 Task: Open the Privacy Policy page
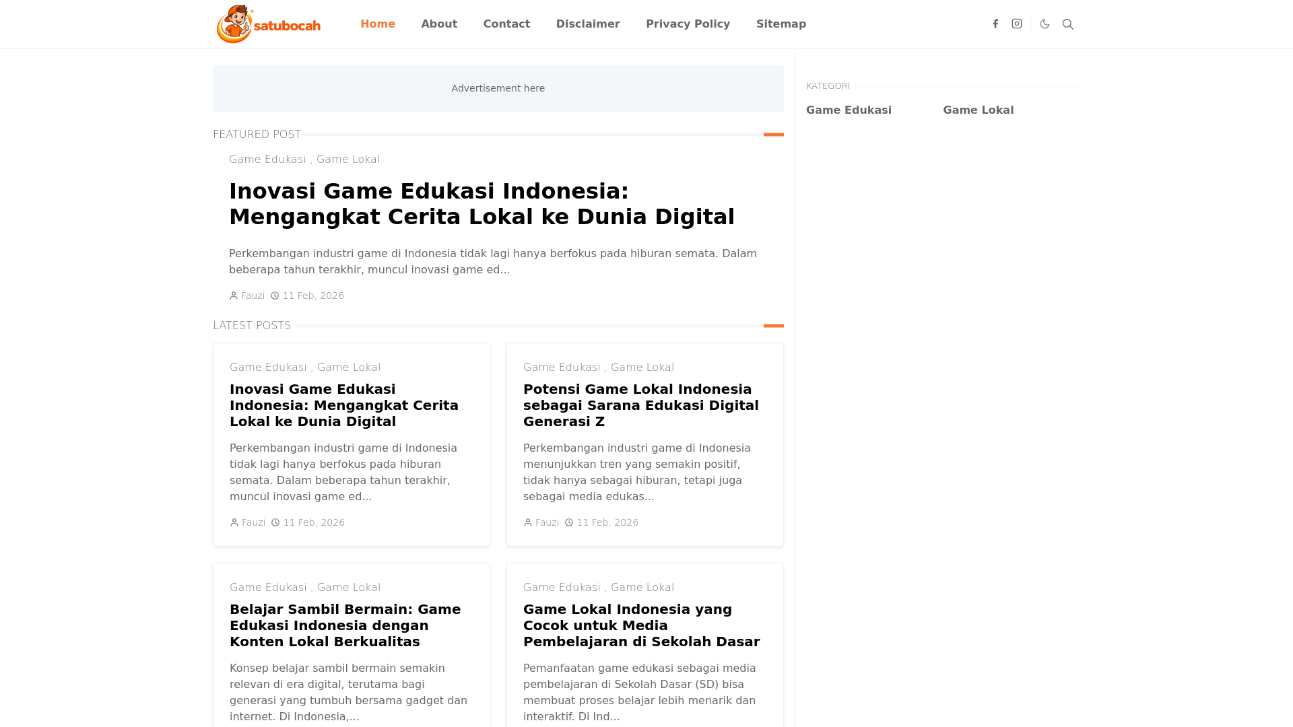(x=688, y=24)
